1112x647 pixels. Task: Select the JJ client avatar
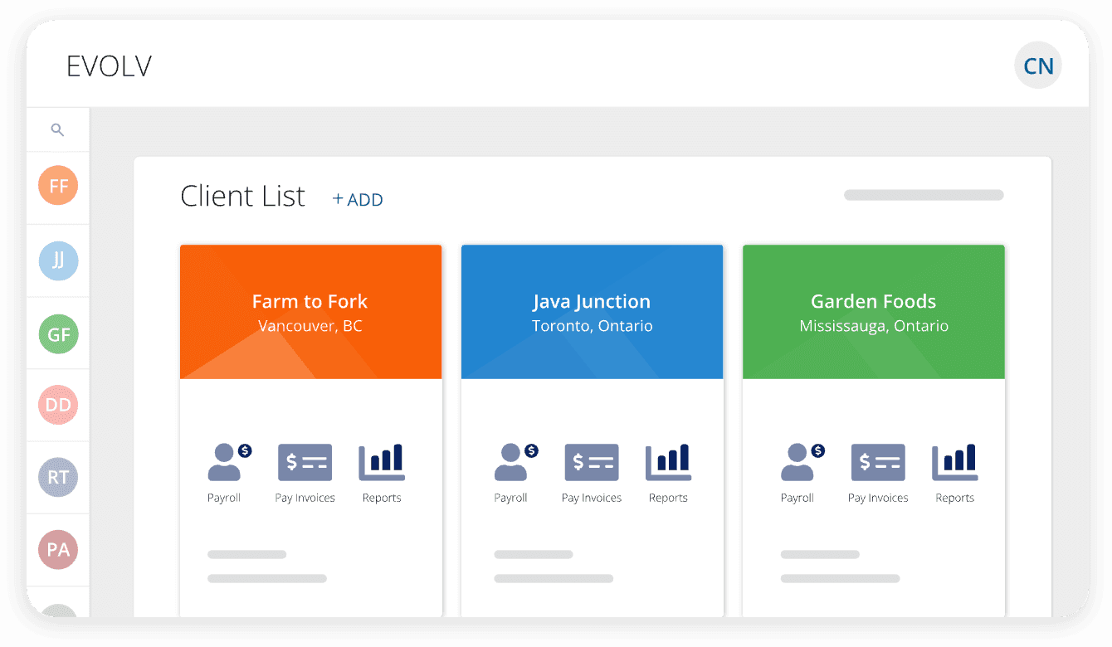[x=57, y=261]
